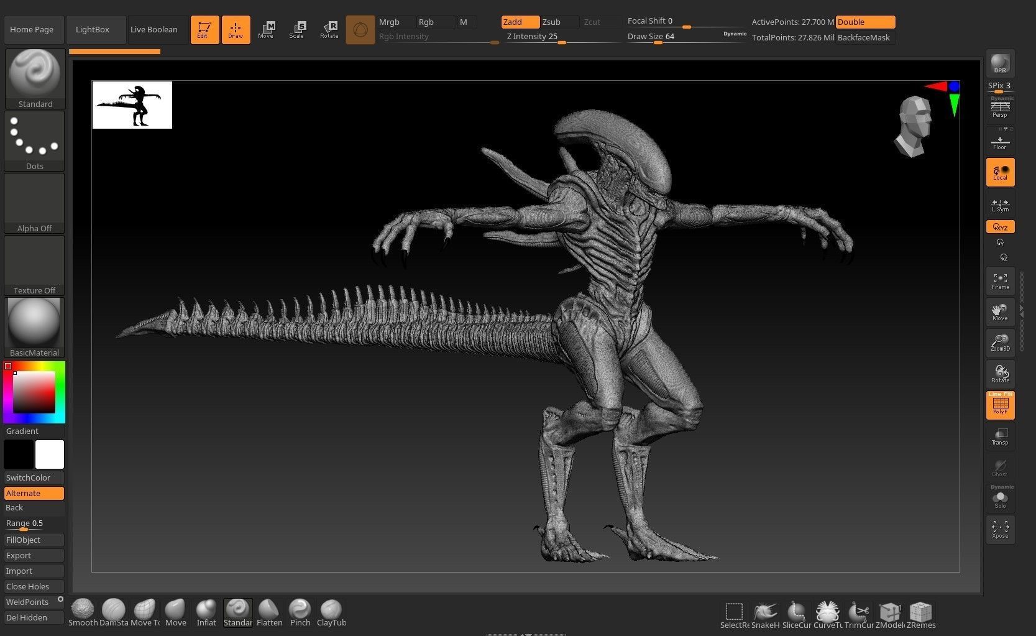Toggle the Alternate button
The width and height of the screenshot is (1036, 636).
coord(34,493)
